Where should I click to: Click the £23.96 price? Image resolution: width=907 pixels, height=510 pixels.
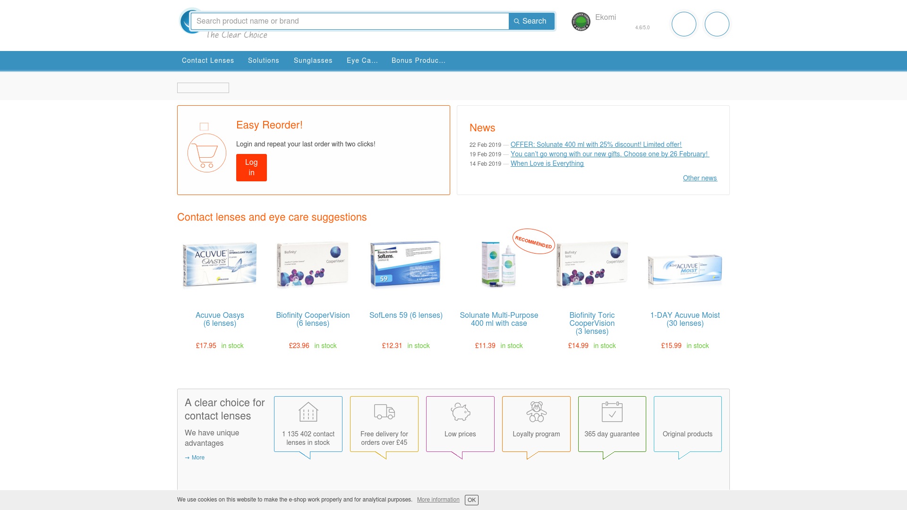pos(299,346)
